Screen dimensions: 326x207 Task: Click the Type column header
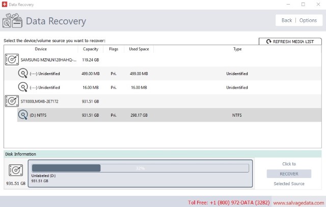pos(237,49)
